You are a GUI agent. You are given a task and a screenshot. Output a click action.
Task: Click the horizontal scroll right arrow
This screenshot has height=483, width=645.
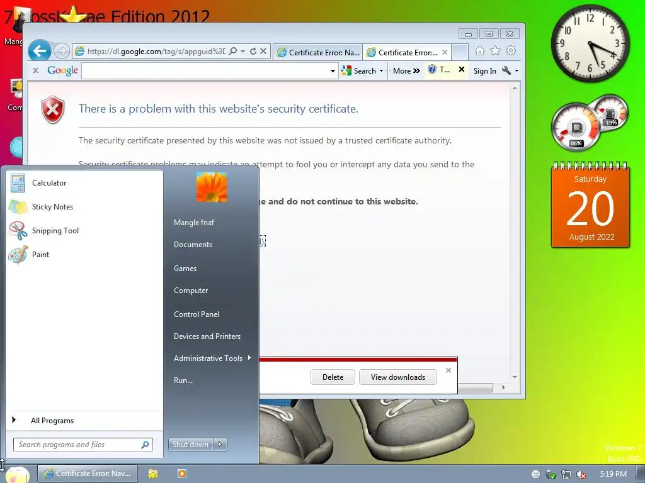pos(503,387)
